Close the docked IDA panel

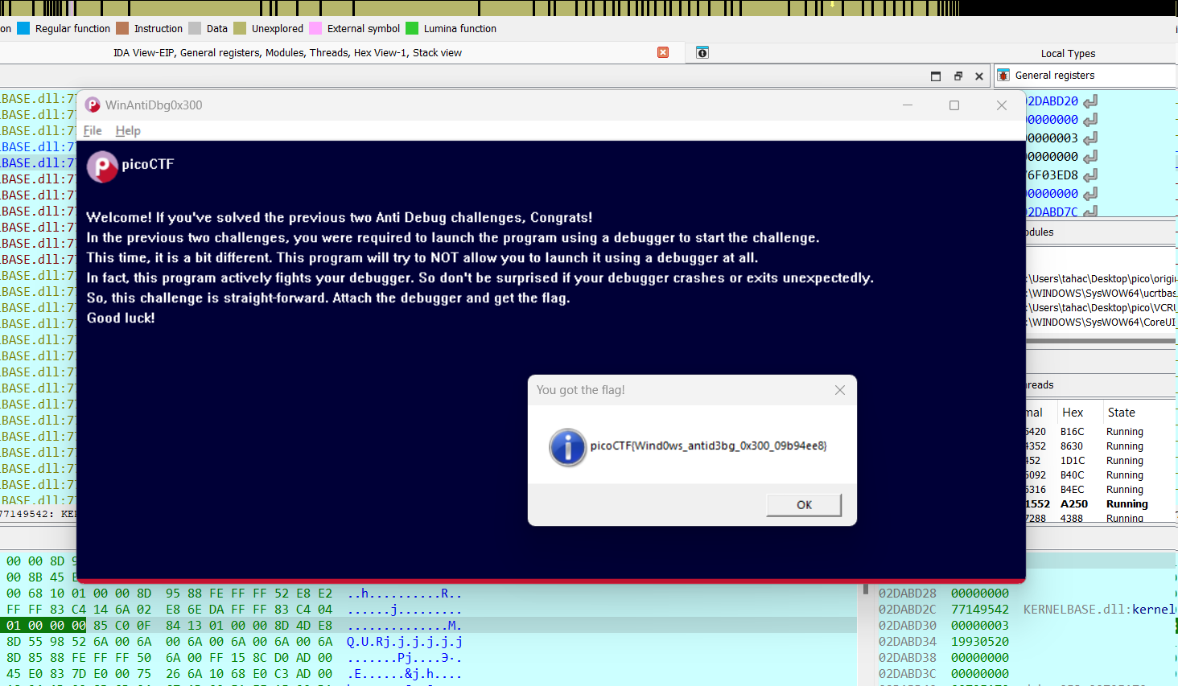click(979, 76)
